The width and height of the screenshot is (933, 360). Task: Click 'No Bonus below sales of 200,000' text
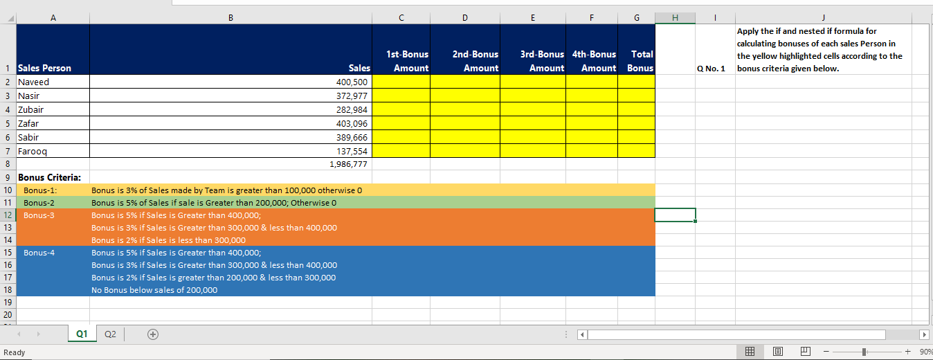(154, 290)
